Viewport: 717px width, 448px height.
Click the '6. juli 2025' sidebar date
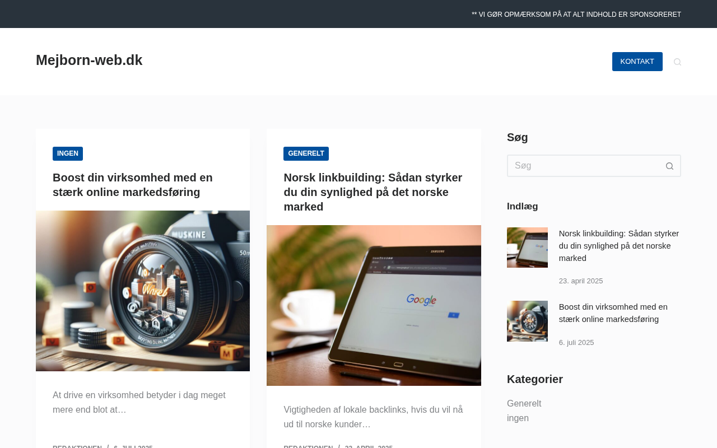[576, 343]
